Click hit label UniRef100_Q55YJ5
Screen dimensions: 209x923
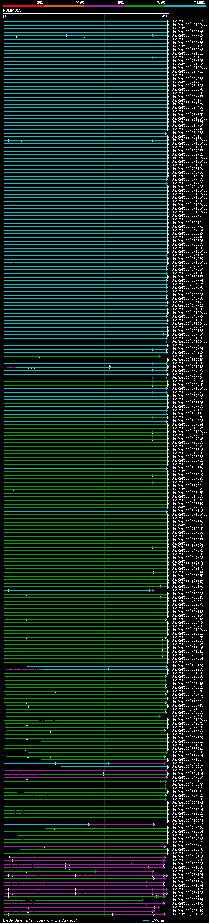(187, 385)
